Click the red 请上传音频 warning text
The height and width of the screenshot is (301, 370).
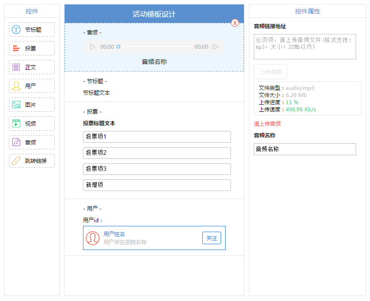pyautogui.click(x=267, y=124)
